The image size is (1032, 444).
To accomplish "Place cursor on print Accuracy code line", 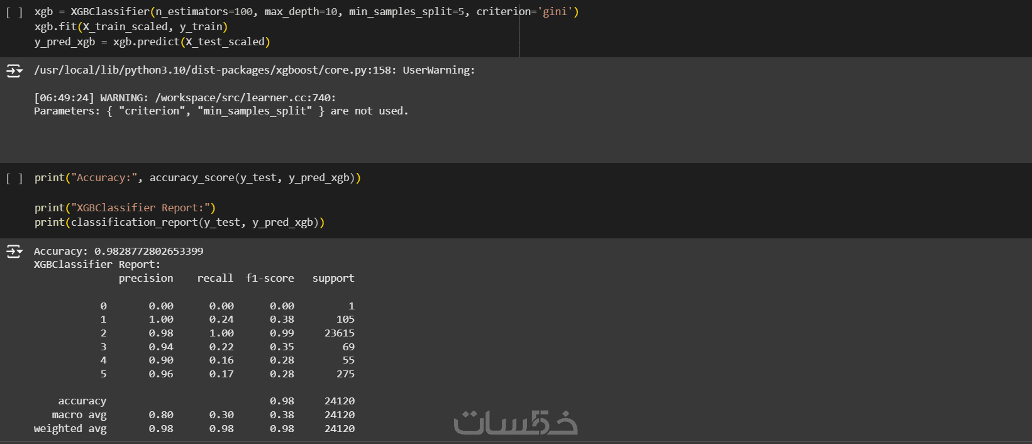I will pyautogui.click(x=197, y=178).
